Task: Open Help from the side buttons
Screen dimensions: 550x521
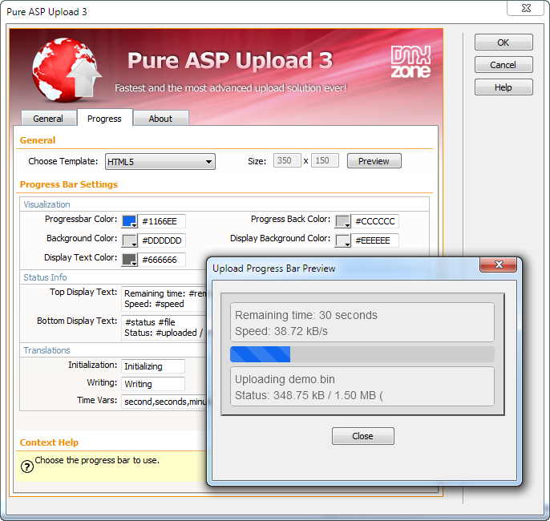Action: 503,87
